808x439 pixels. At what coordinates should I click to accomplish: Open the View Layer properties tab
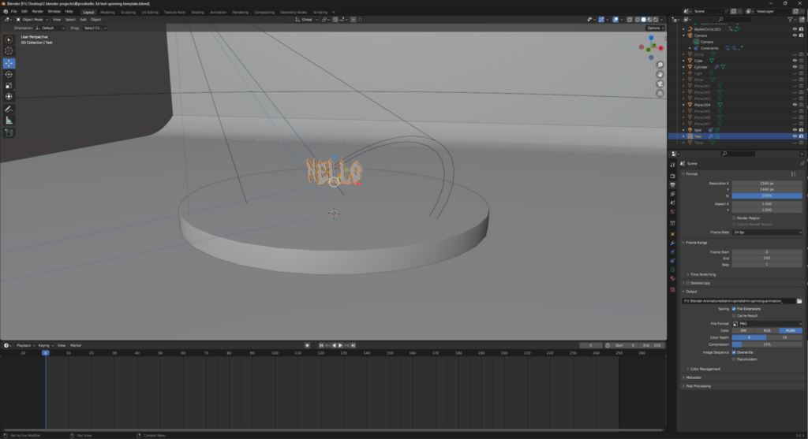click(x=672, y=194)
